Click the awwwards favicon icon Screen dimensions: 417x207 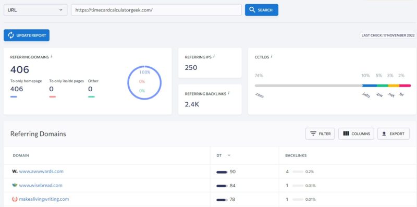(15, 172)
